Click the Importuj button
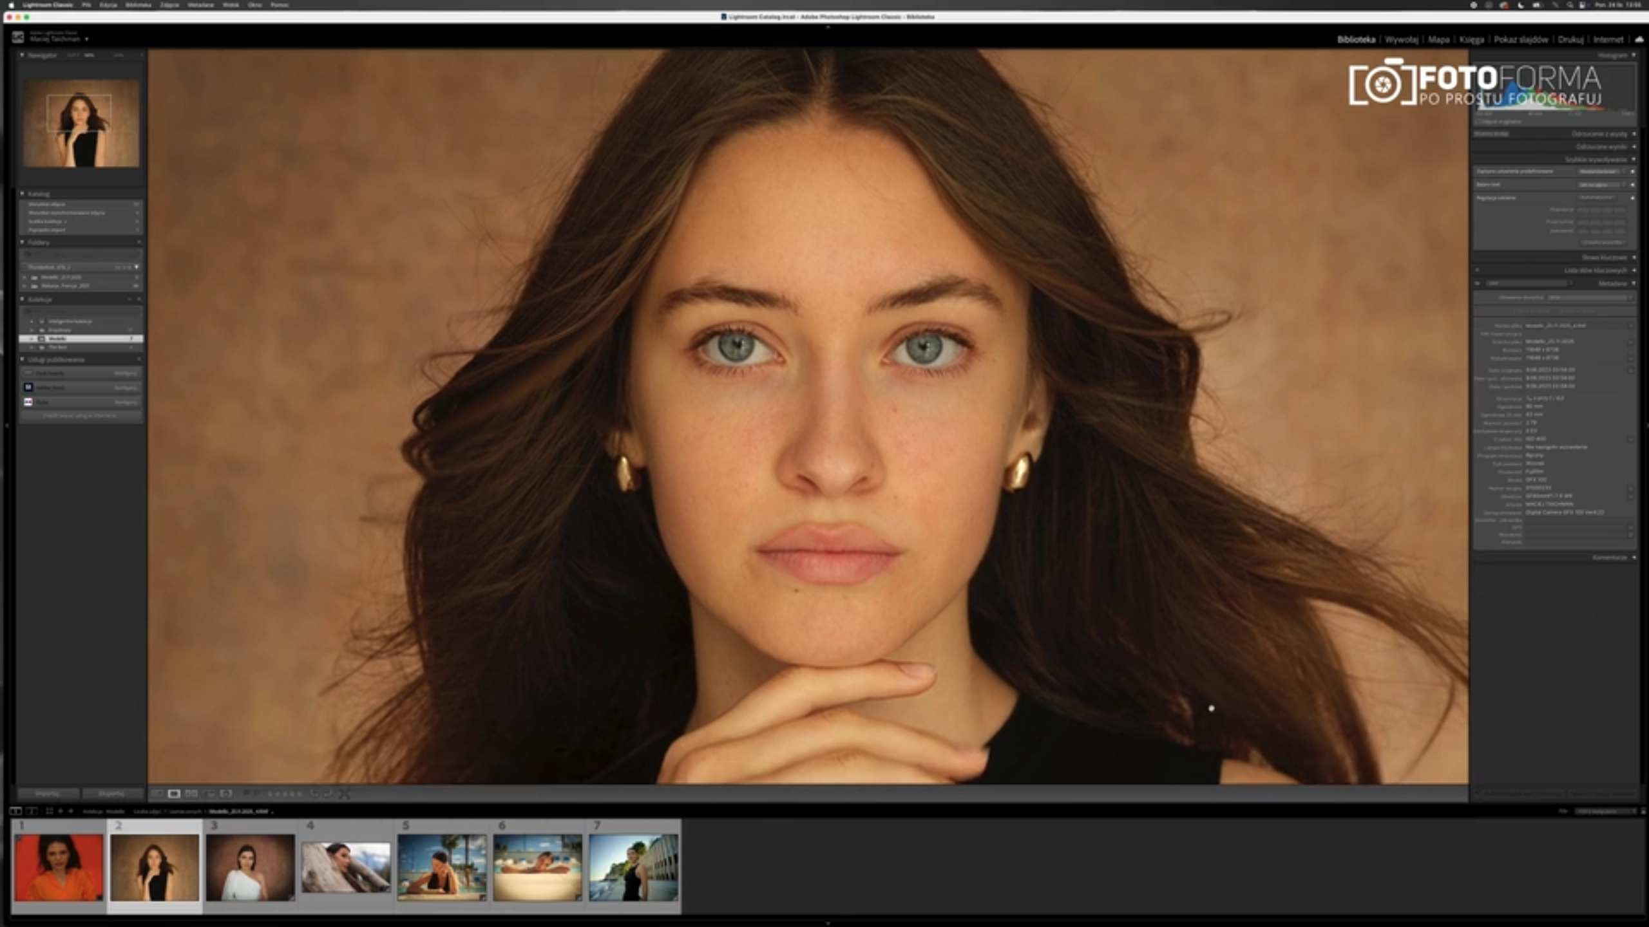The height and width of the screenshot is (927, 1649). [47, 794]
